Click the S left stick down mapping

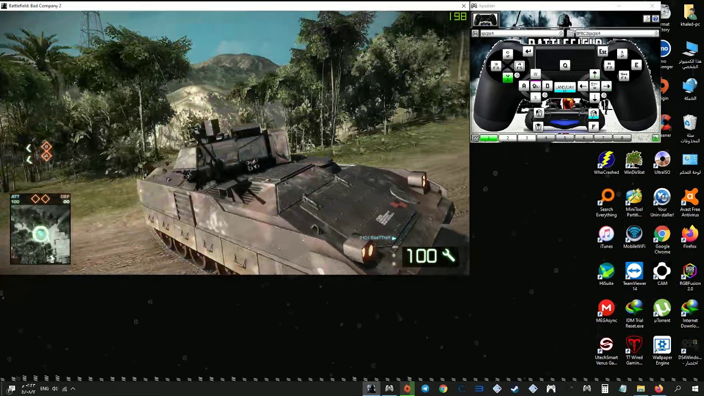(x=535, y=97)
